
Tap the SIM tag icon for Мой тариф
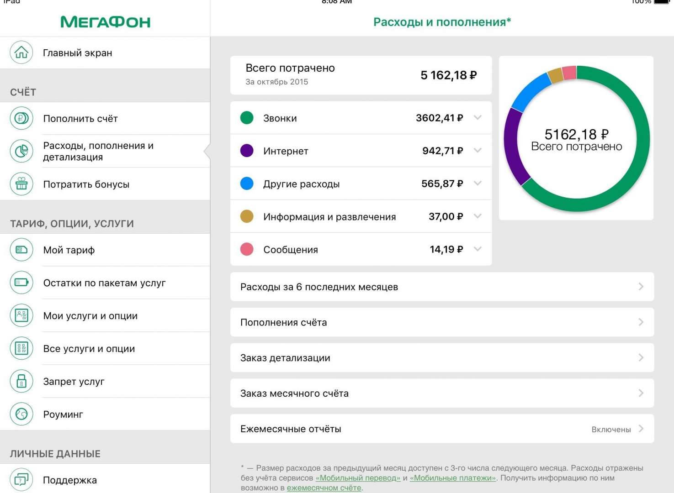click(21, 250)
